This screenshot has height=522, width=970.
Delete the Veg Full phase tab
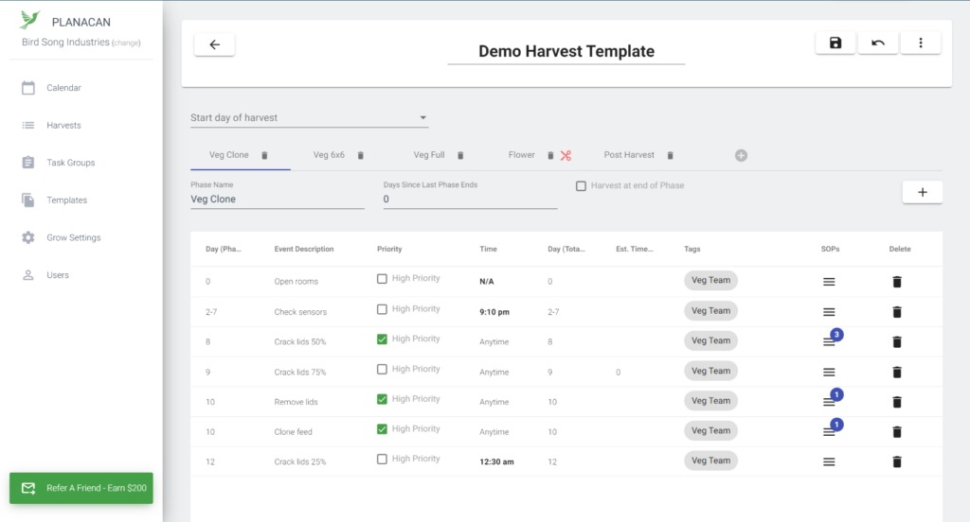pyautogui.click(x=460, y=156)
